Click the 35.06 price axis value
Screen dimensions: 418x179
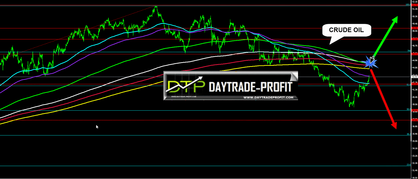[x=415, y=141]
